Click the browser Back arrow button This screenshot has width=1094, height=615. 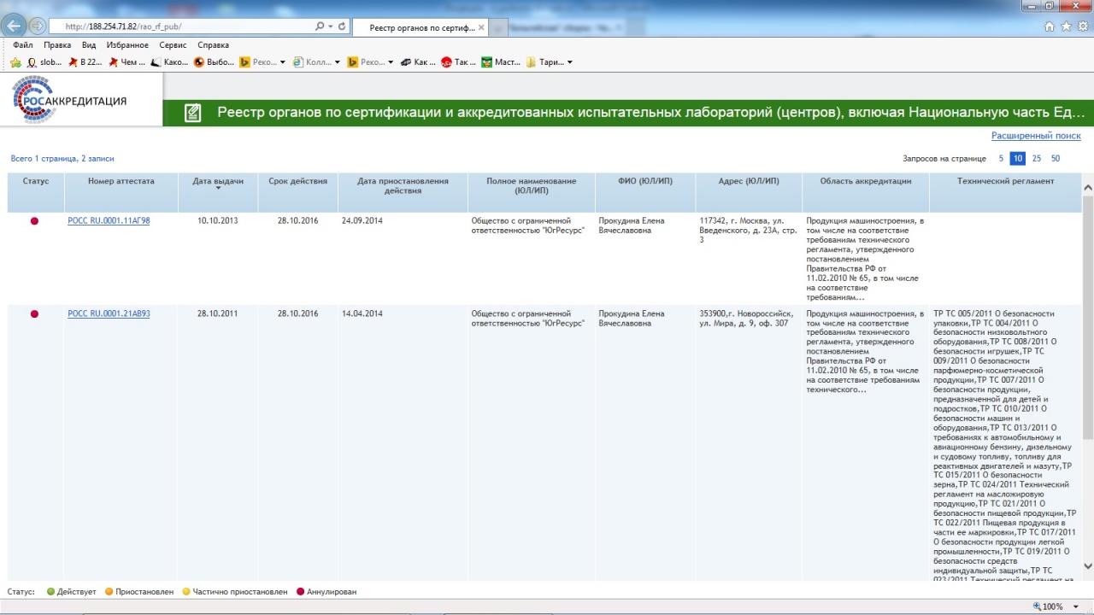click(14, 26)
